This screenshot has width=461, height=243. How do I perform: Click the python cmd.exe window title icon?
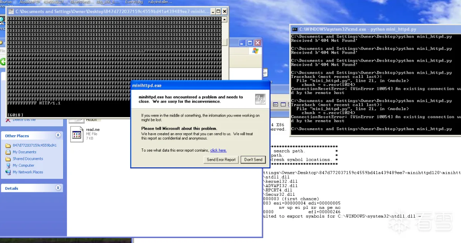point(295,29)
